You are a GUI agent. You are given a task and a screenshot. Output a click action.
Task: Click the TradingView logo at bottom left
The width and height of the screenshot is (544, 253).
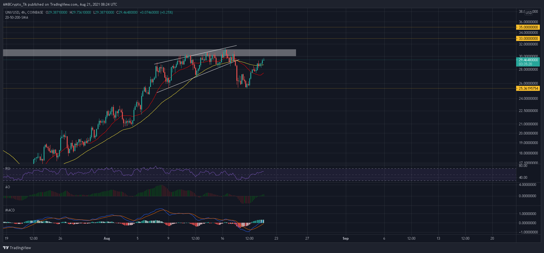tap(17, 248)
